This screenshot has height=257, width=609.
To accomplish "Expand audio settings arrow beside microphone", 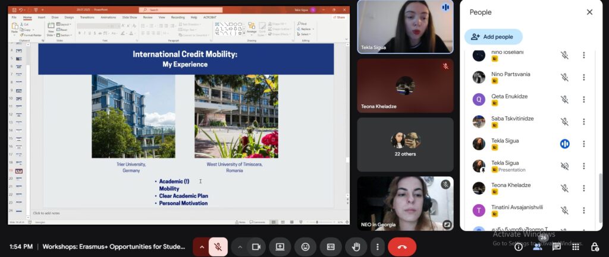I will tap(202, 247).
